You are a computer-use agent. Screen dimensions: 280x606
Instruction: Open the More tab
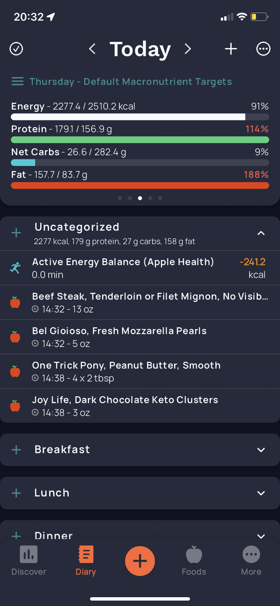251,561
